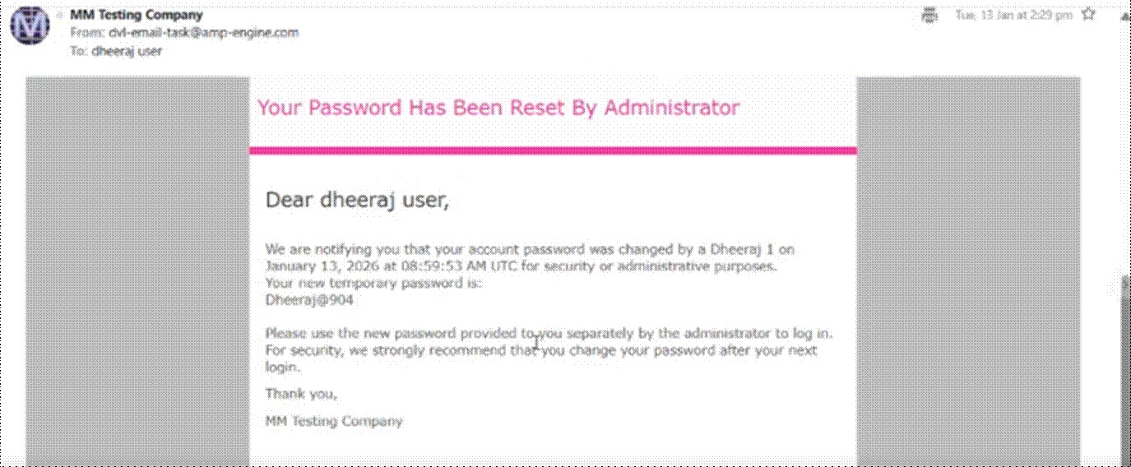Print this email using the printer icon
The image size is (1131, 467).
pos(930,15)
